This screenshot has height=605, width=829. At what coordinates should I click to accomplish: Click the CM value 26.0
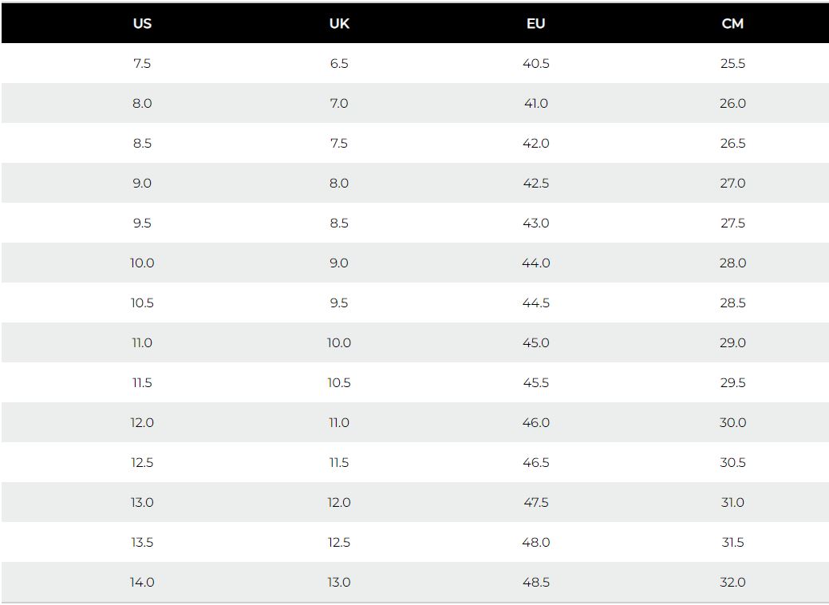(x=732, y=103)
